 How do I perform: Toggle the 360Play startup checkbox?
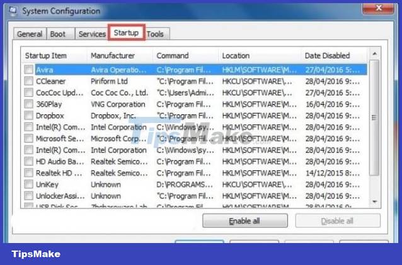pyautogui.click(x=29, y=104)
